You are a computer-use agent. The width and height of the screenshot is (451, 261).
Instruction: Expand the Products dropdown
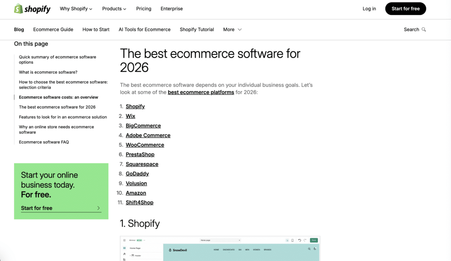click(114, 9)
